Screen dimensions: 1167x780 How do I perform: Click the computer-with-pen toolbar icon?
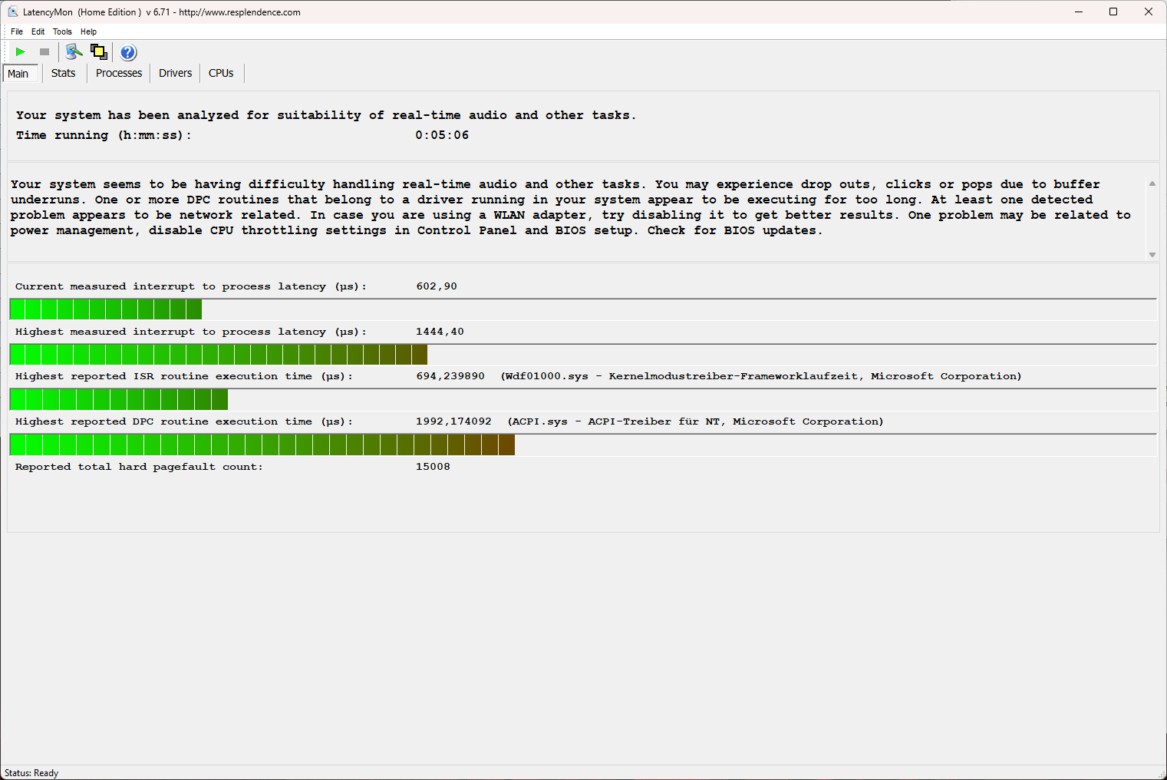click(x=74, y=52)
